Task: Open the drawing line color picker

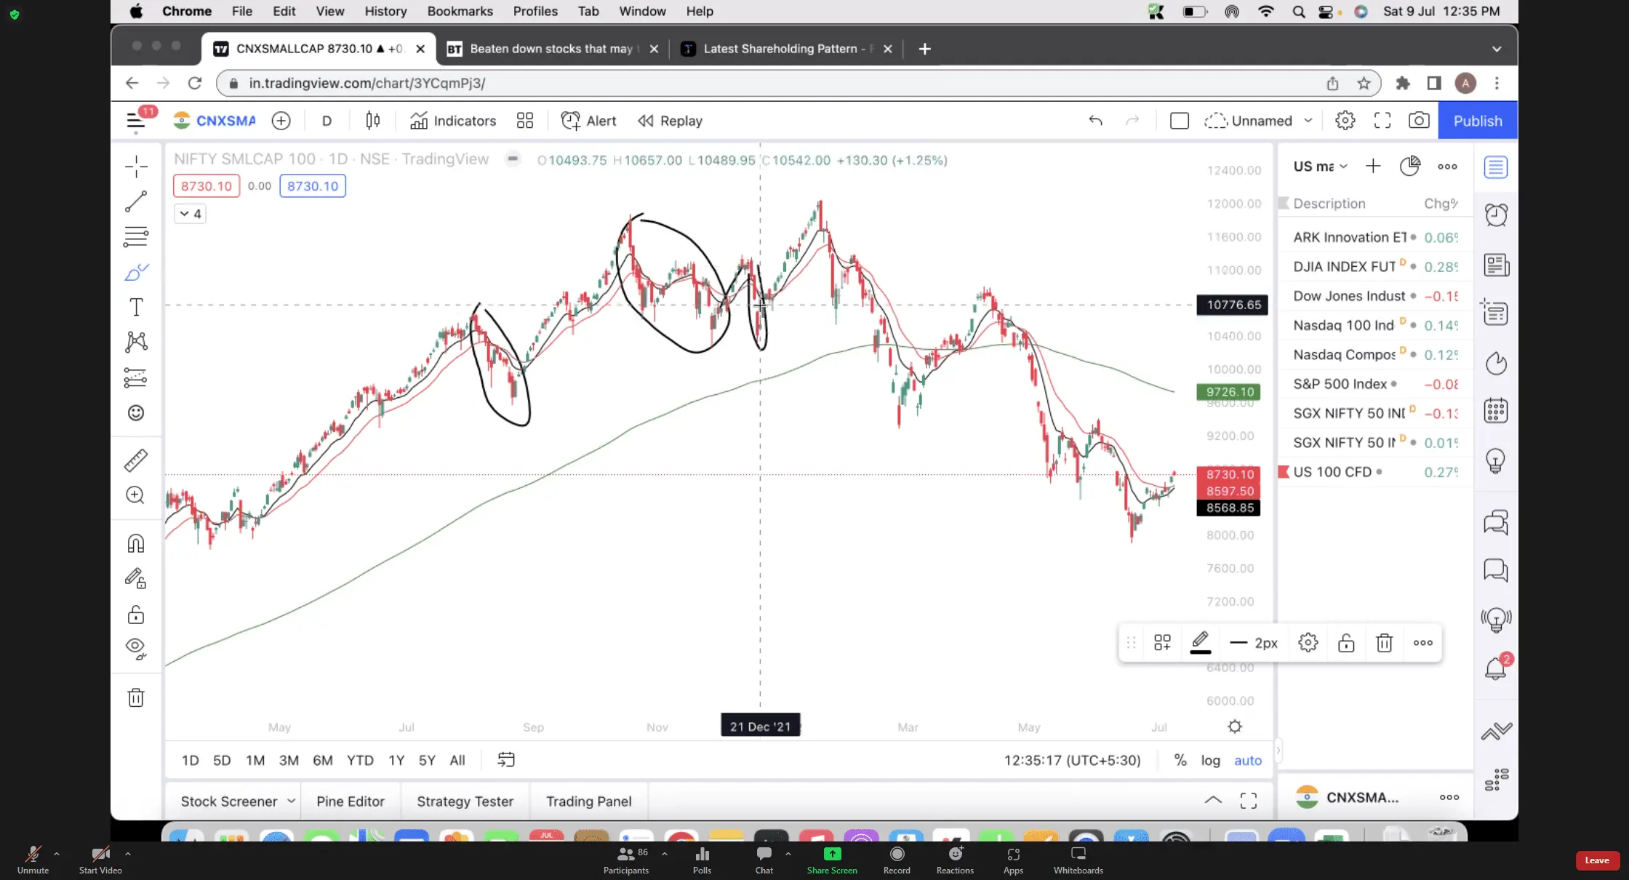Action: point(1200,643)
